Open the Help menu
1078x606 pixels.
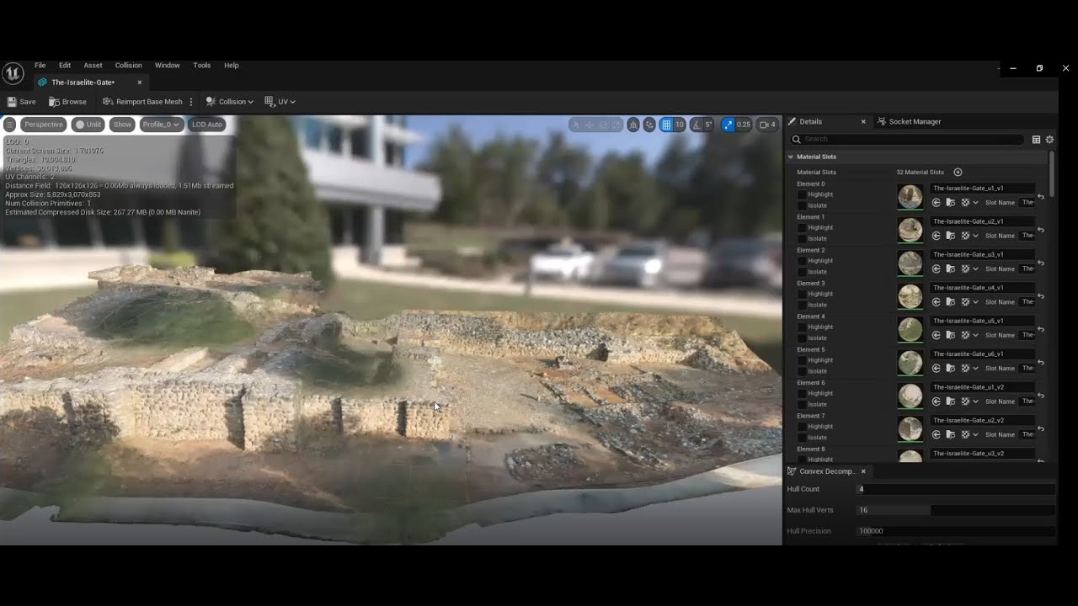(x=232, y=66)
